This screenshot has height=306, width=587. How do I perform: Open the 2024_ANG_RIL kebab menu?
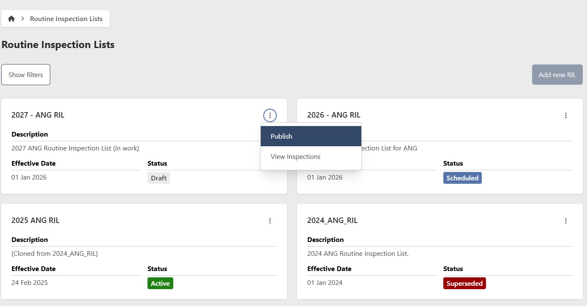[x=566, y=221]
